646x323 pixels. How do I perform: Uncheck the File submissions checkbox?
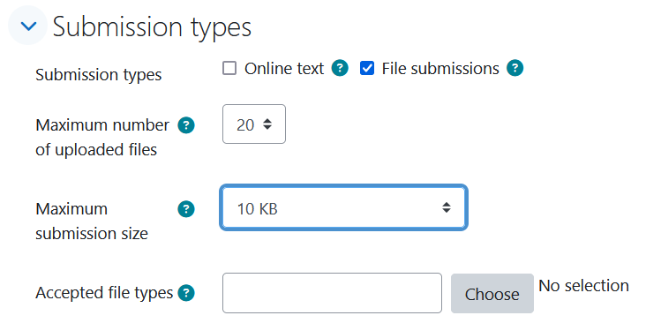366,68
